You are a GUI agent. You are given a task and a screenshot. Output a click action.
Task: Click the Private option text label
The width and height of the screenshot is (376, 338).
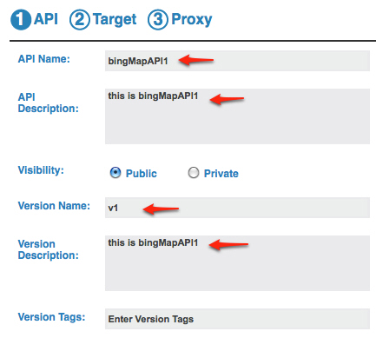click(221, 174)
